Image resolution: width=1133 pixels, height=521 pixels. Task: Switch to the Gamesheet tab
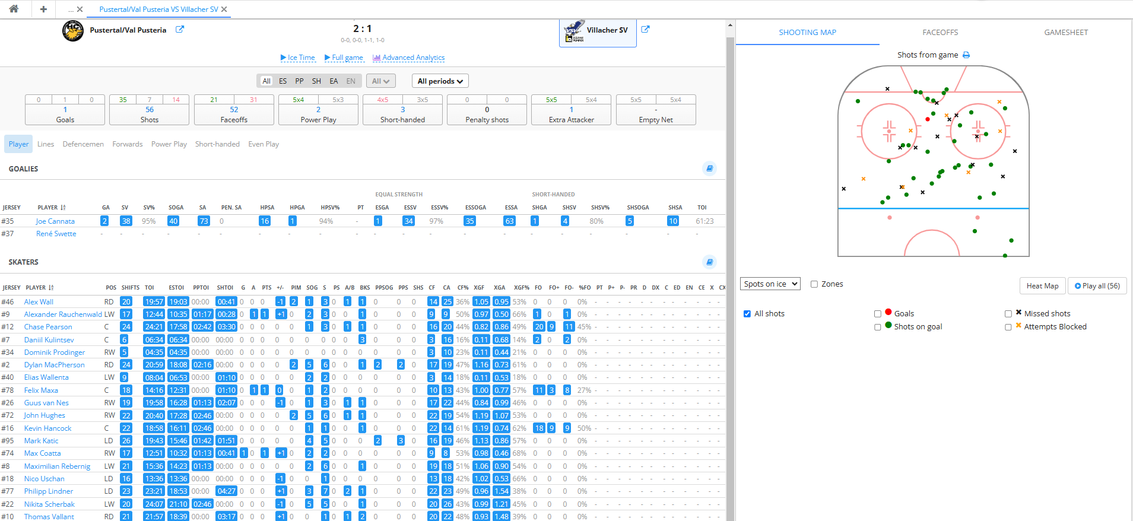click(x=1065, y=33)
